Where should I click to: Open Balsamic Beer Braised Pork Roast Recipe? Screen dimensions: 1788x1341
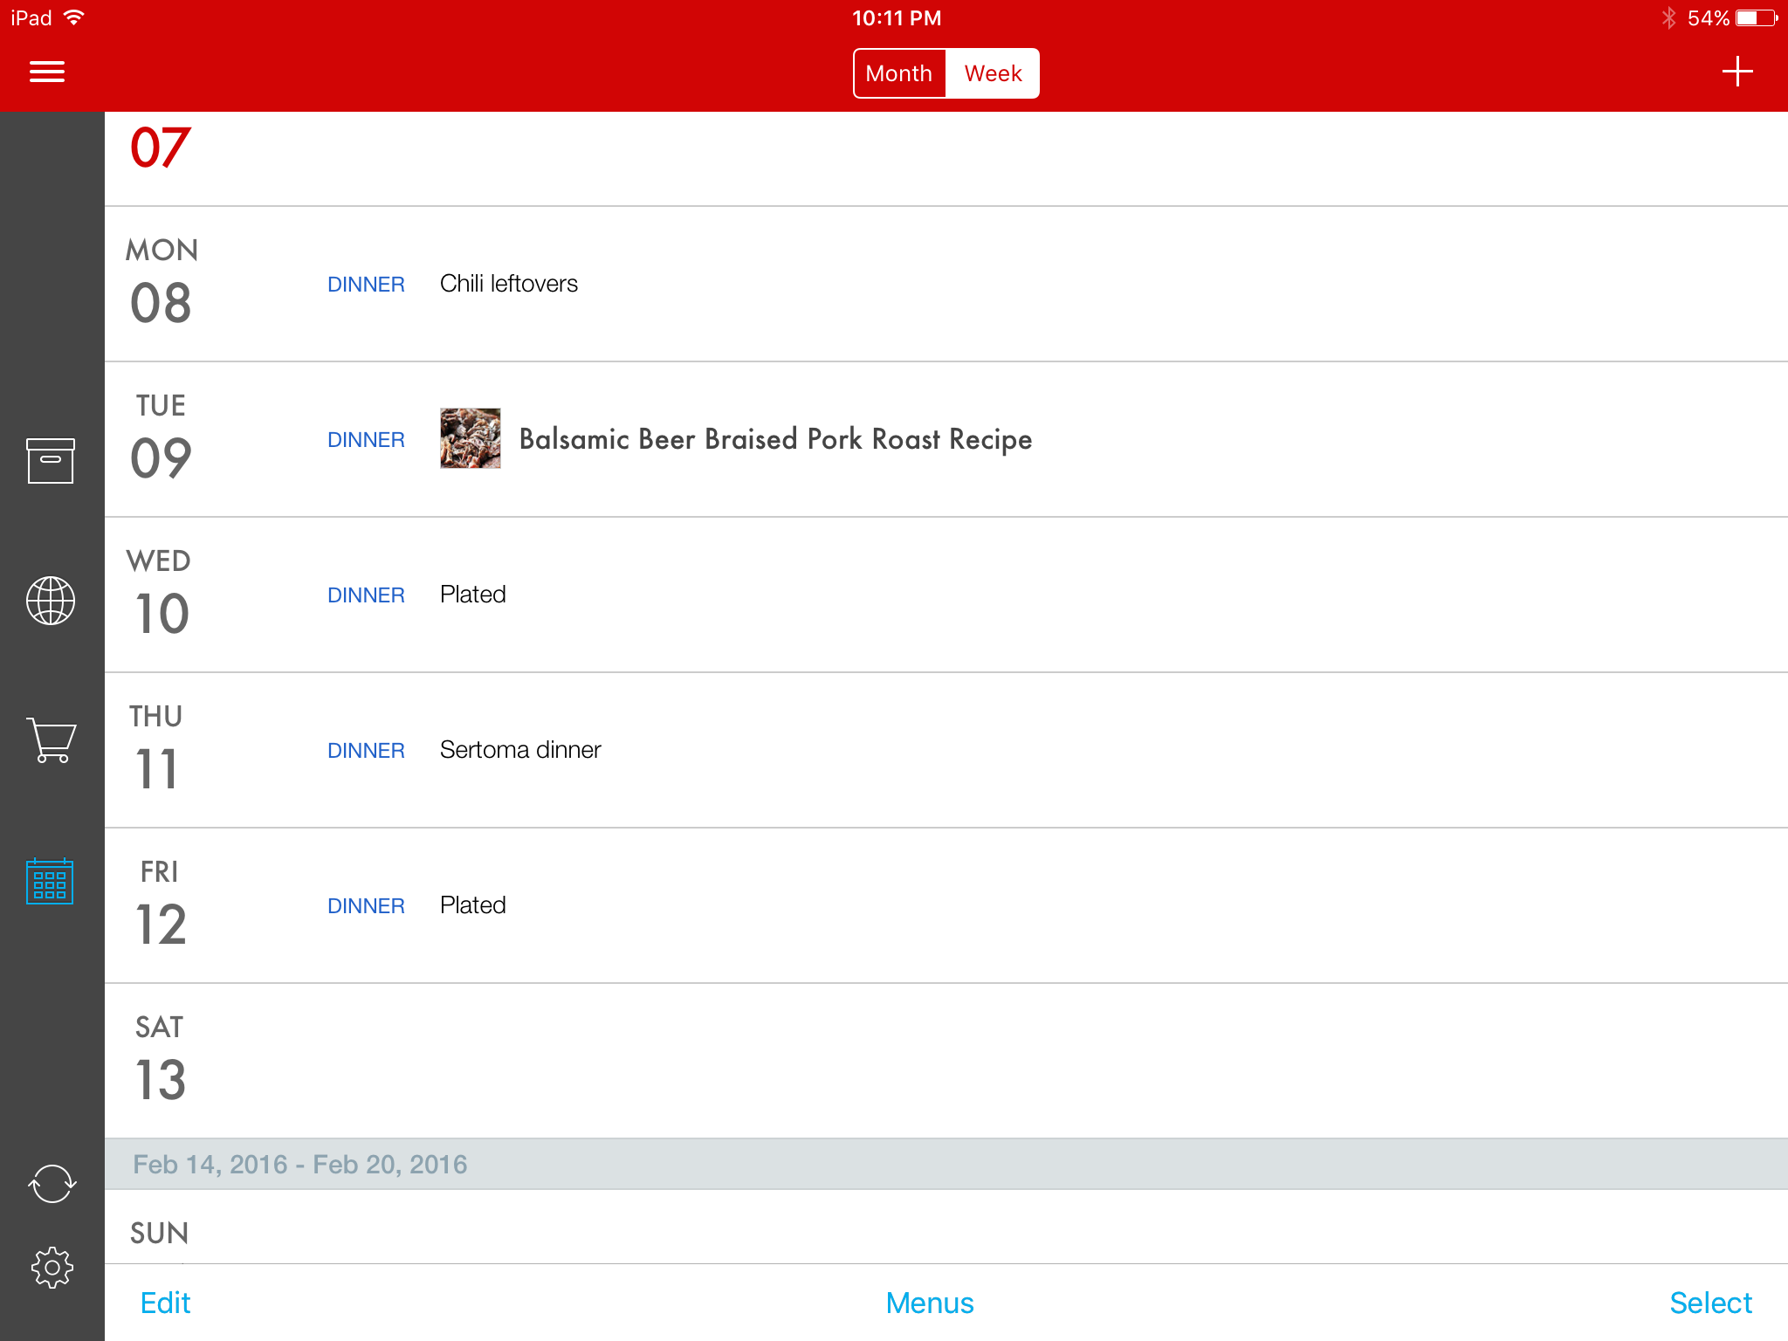click(x=775, y=439)
